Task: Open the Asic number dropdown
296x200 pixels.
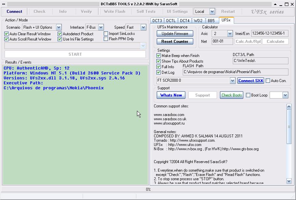Action: 230,34
